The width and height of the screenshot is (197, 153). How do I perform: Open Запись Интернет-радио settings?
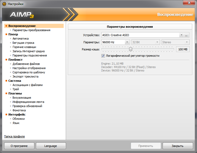(x=29, y=51)
